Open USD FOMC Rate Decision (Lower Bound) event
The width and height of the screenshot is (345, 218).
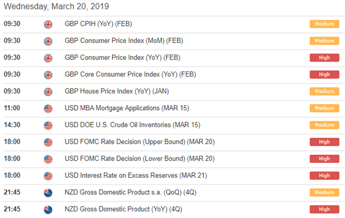139,159
